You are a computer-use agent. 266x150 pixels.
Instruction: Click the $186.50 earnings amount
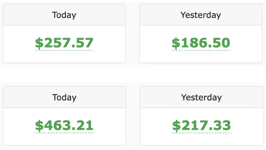pyautogui.click(x=201, y=43)
